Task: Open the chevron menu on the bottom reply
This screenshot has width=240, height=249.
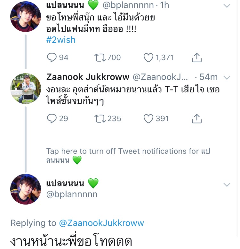Action: [x=227, y=184]
